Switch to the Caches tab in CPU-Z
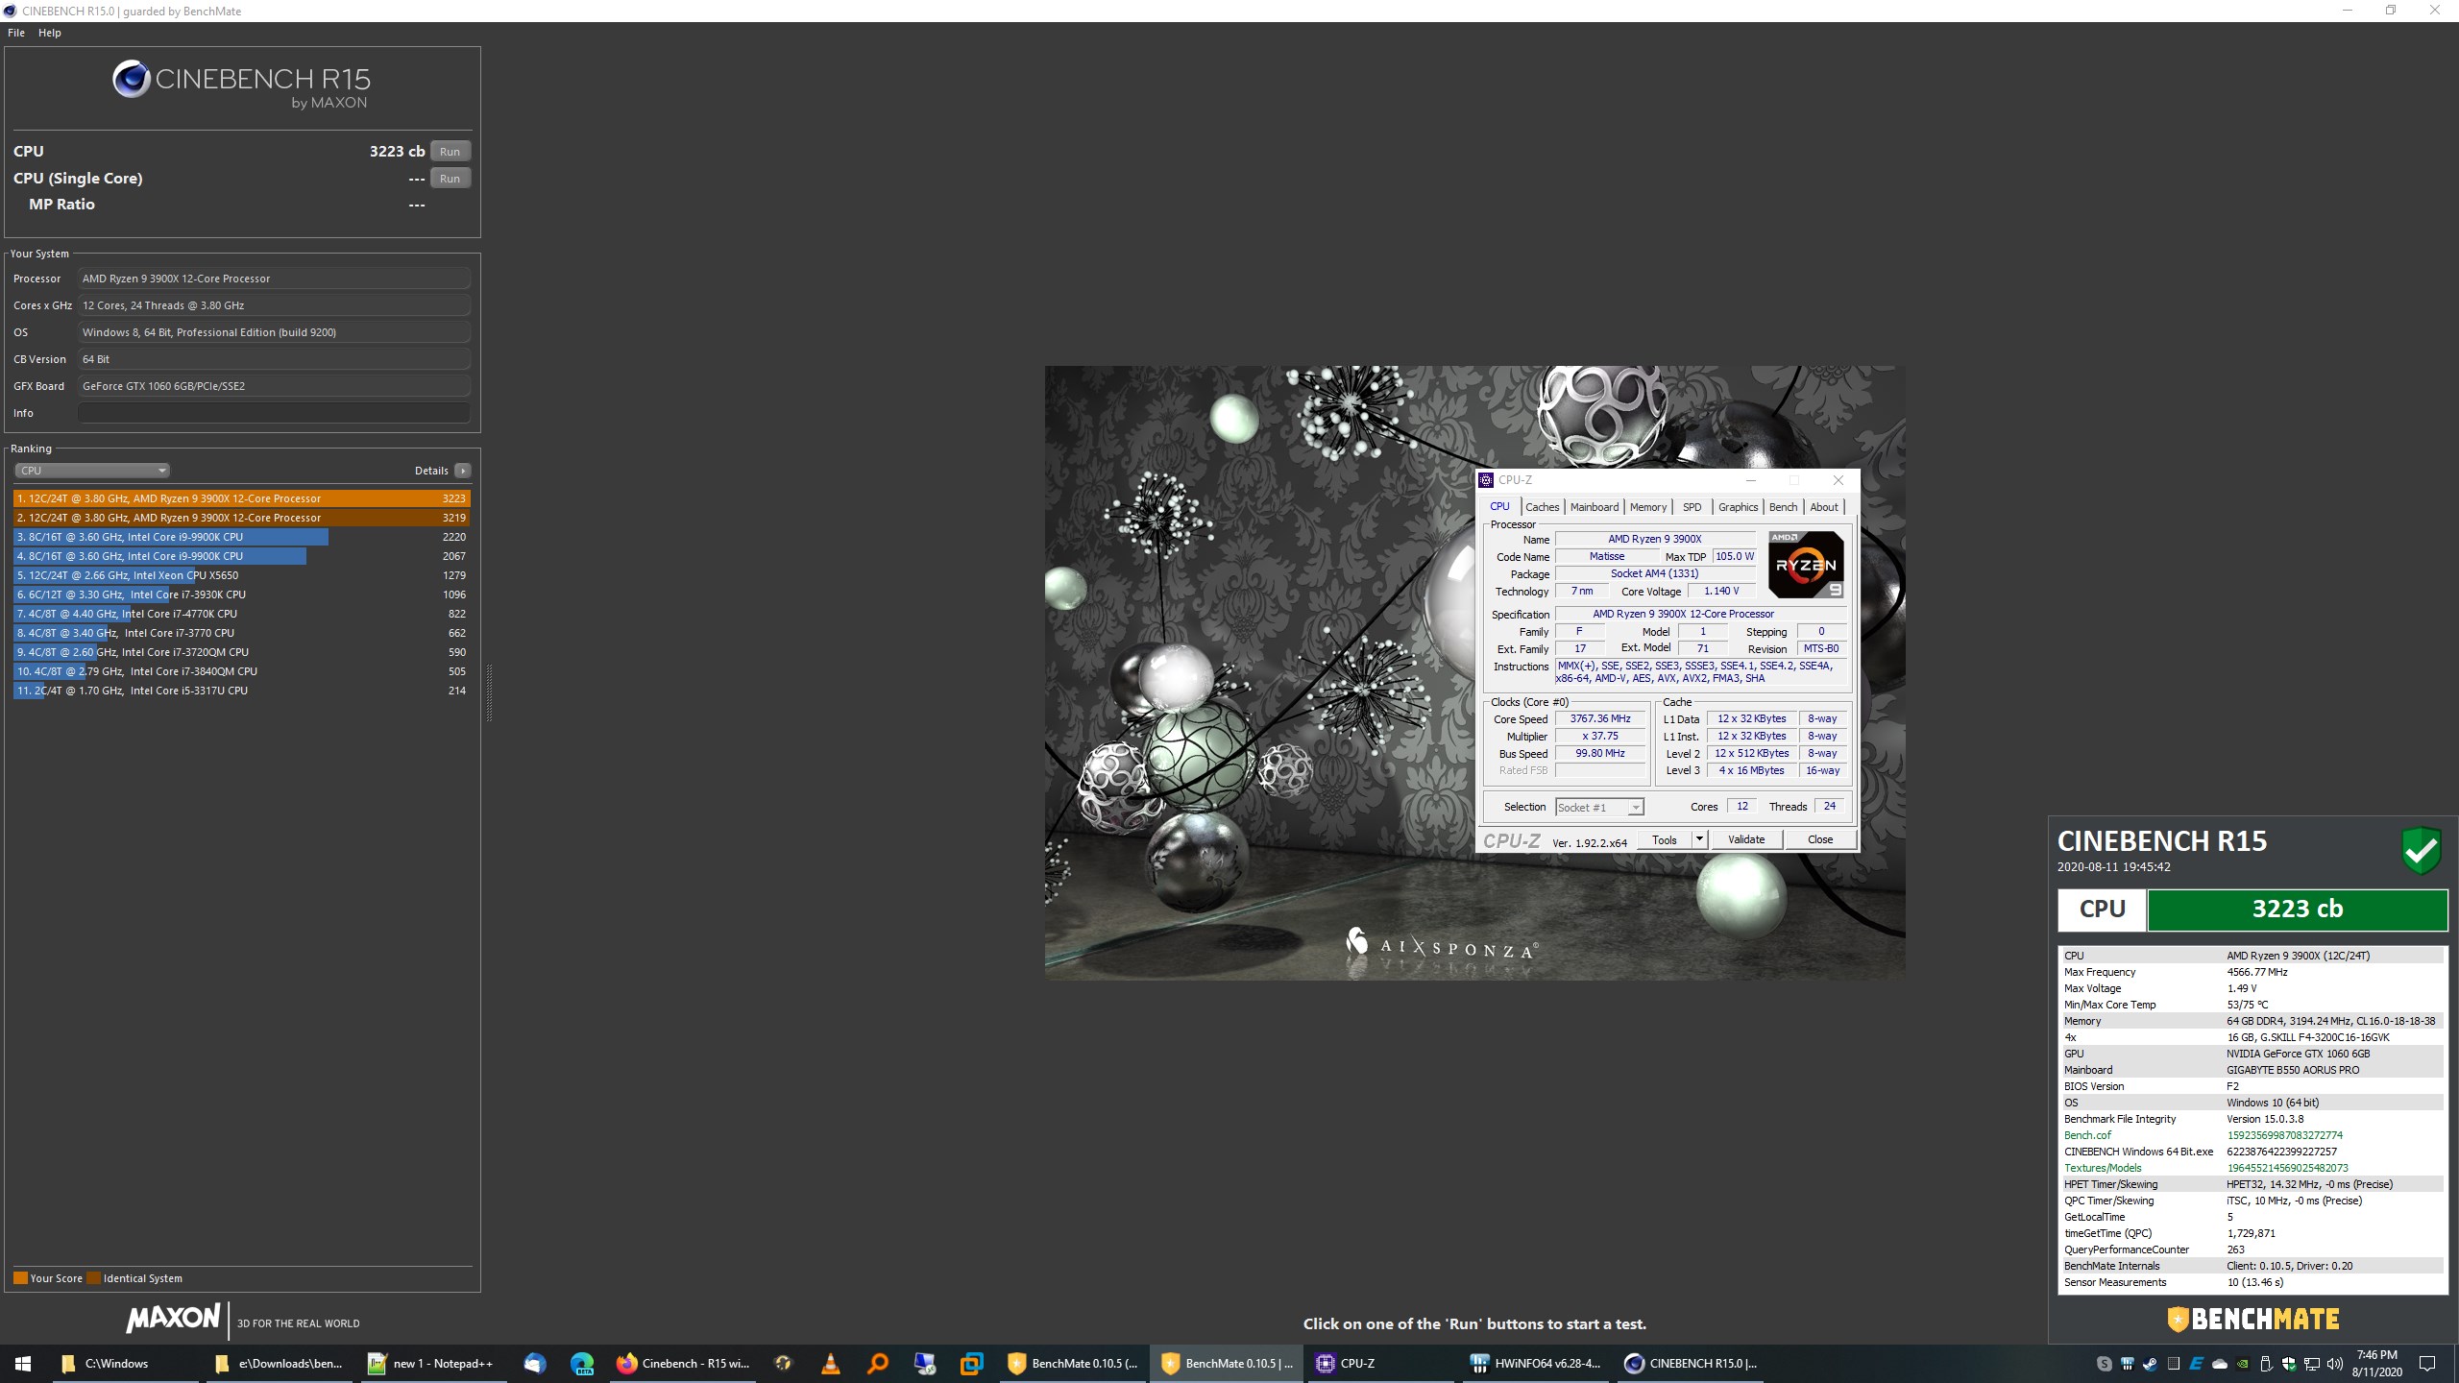The width and height of the screenshot is (2459, 1383). point(1542,507)
